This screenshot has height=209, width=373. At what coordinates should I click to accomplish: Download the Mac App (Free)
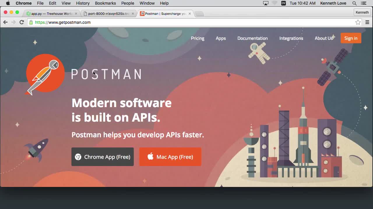pyautogui.click(x=170, y=157)
